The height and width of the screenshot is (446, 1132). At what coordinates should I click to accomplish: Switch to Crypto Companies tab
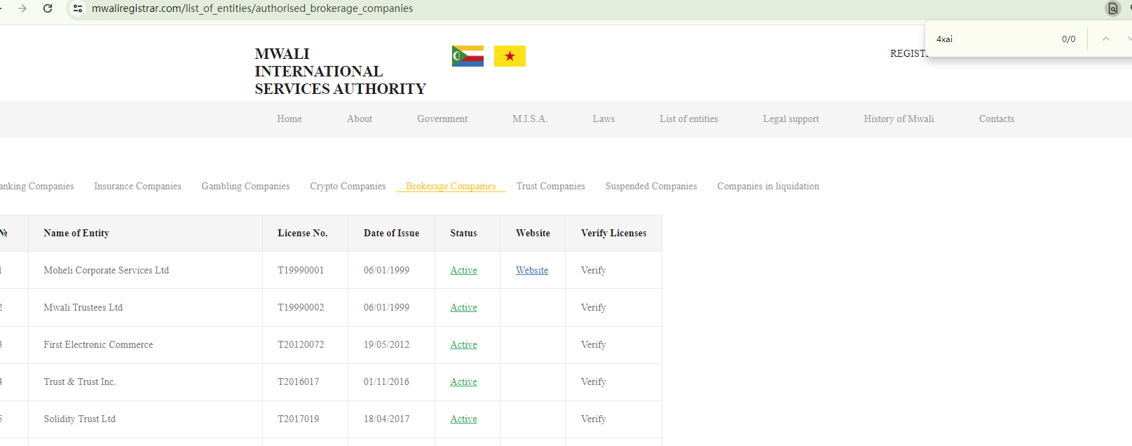(348, 187)
